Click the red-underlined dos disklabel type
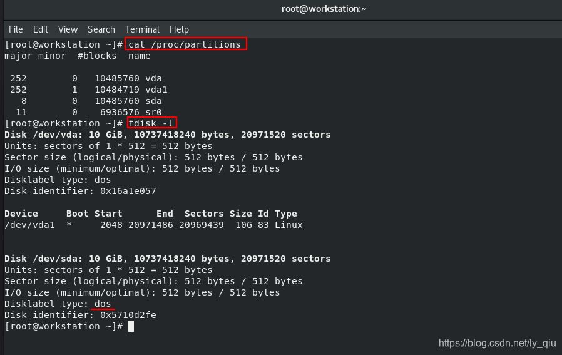 [x=103, y=304]
